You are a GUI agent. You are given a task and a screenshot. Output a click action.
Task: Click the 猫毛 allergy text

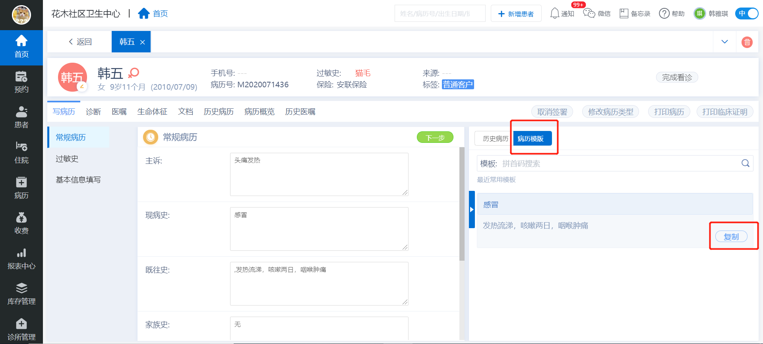[362, 73]
